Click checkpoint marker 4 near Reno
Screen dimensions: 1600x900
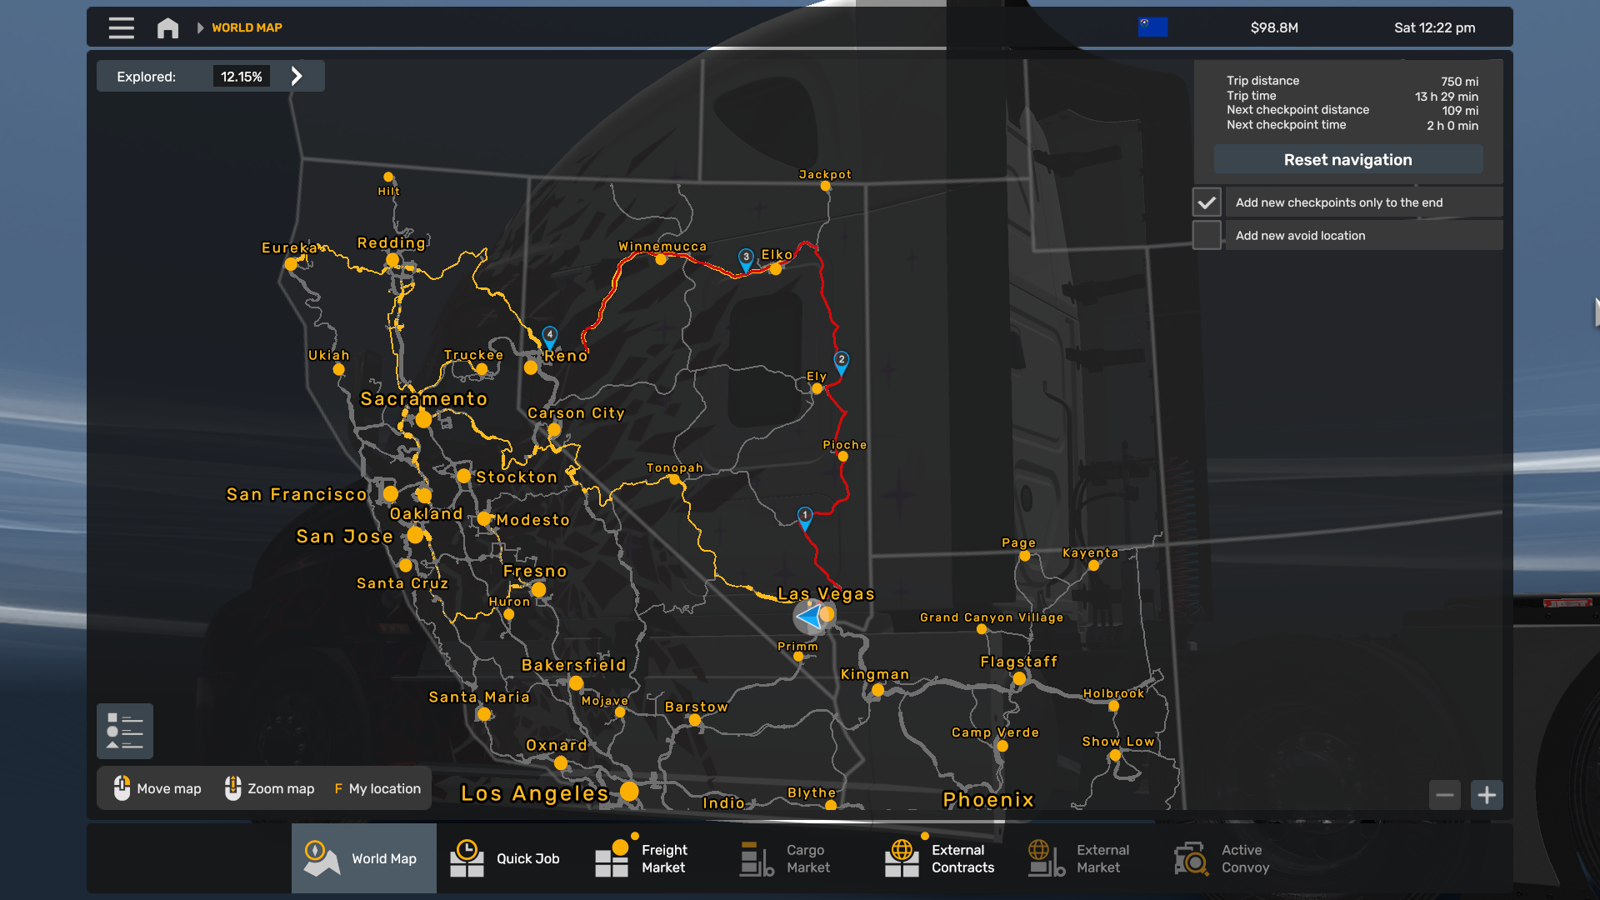tap(549, 336)
